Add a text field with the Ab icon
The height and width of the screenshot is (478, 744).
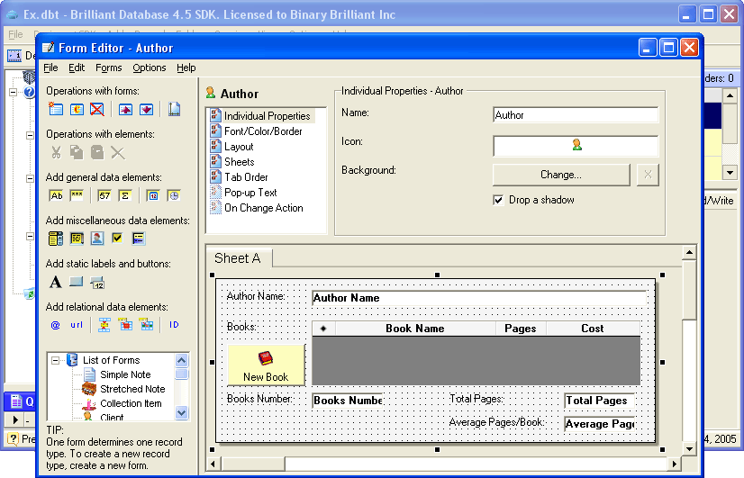[57, 195]
